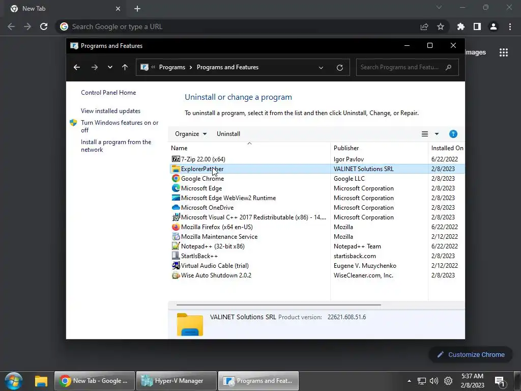Click the StartIsBack++ icon
Viewport: 521px width, 391px height.
click(x=176, y=256)
